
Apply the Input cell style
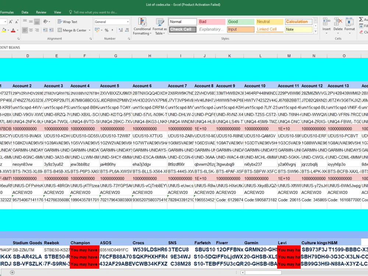pyautogui.click(x=241, y=29)
